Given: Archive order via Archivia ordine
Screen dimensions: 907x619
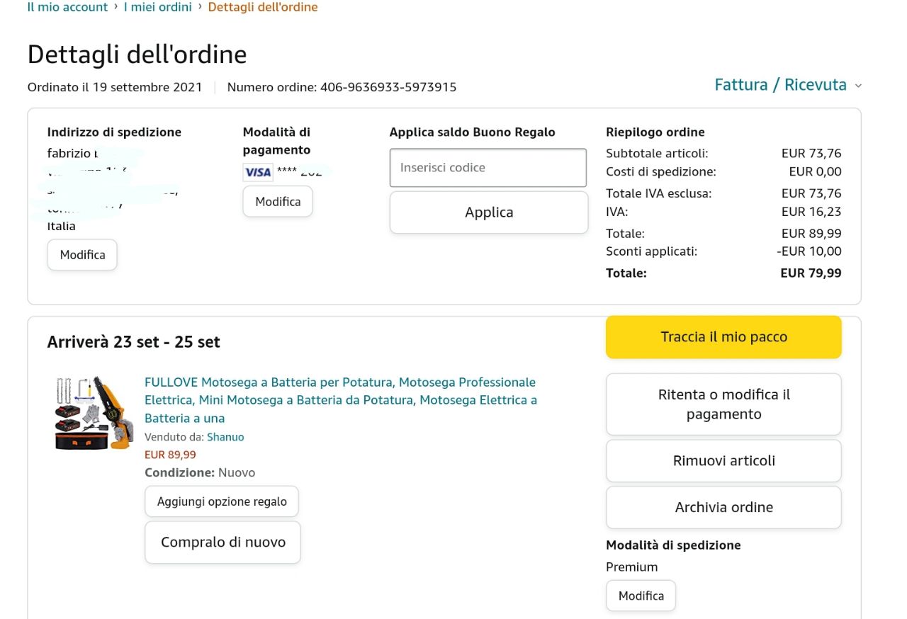Looking at the screenshot, I should click(723, 507).
